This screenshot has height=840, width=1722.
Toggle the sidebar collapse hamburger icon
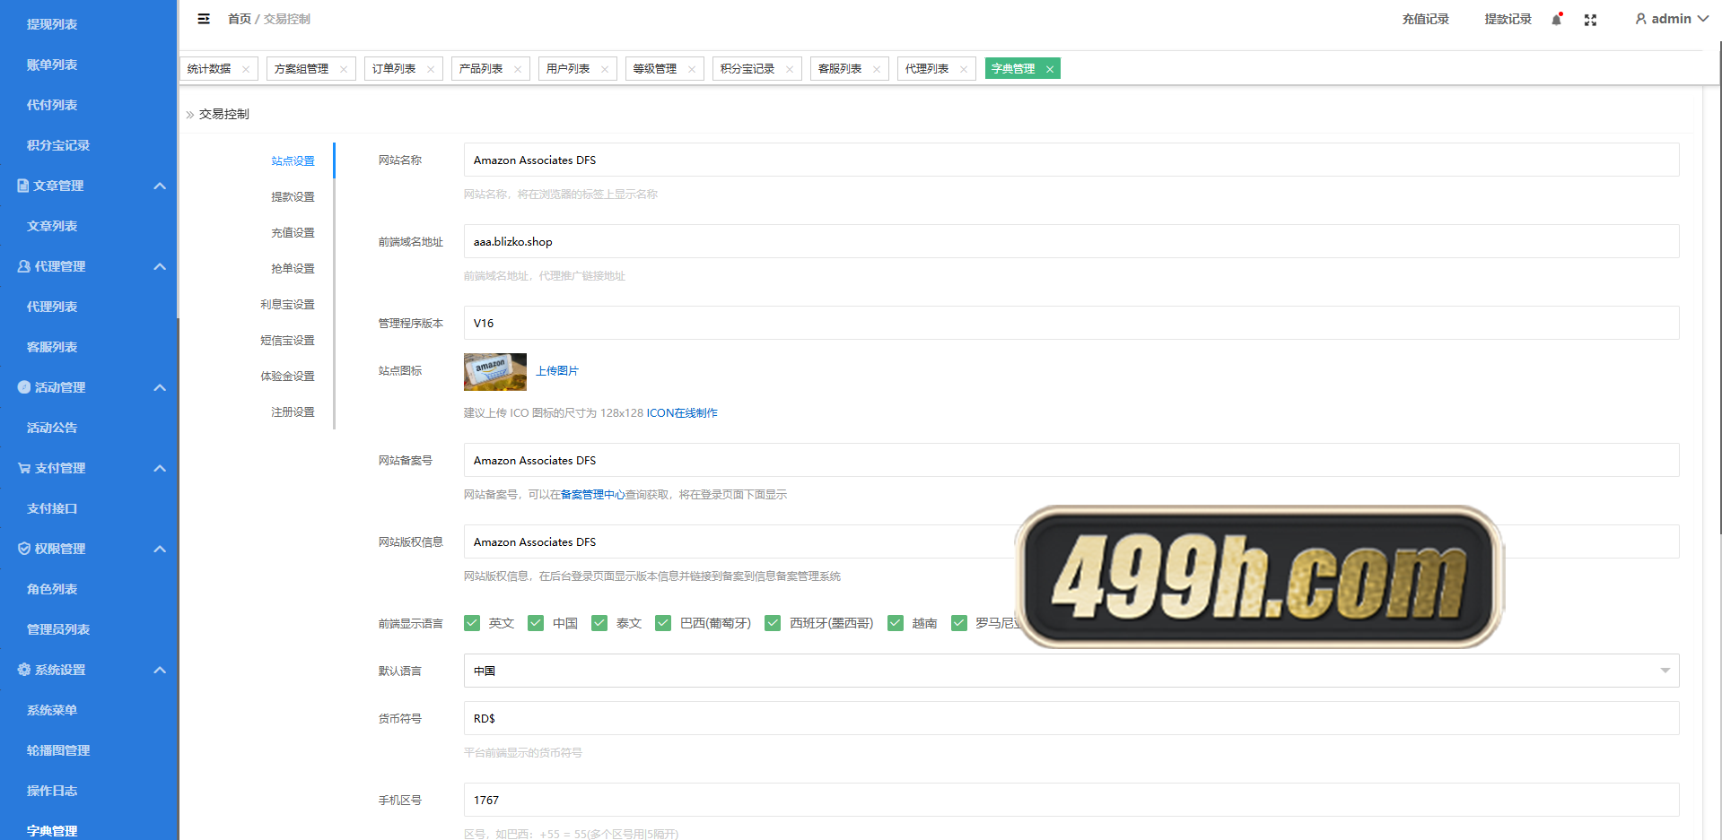[204, 19]
